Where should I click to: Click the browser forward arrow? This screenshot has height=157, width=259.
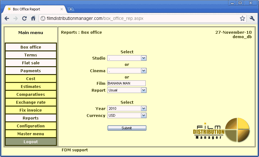[x=15, y=19]
